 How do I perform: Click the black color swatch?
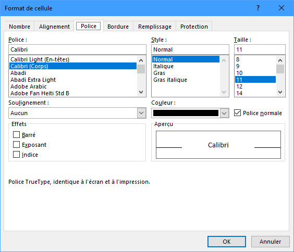coord(186,113)
